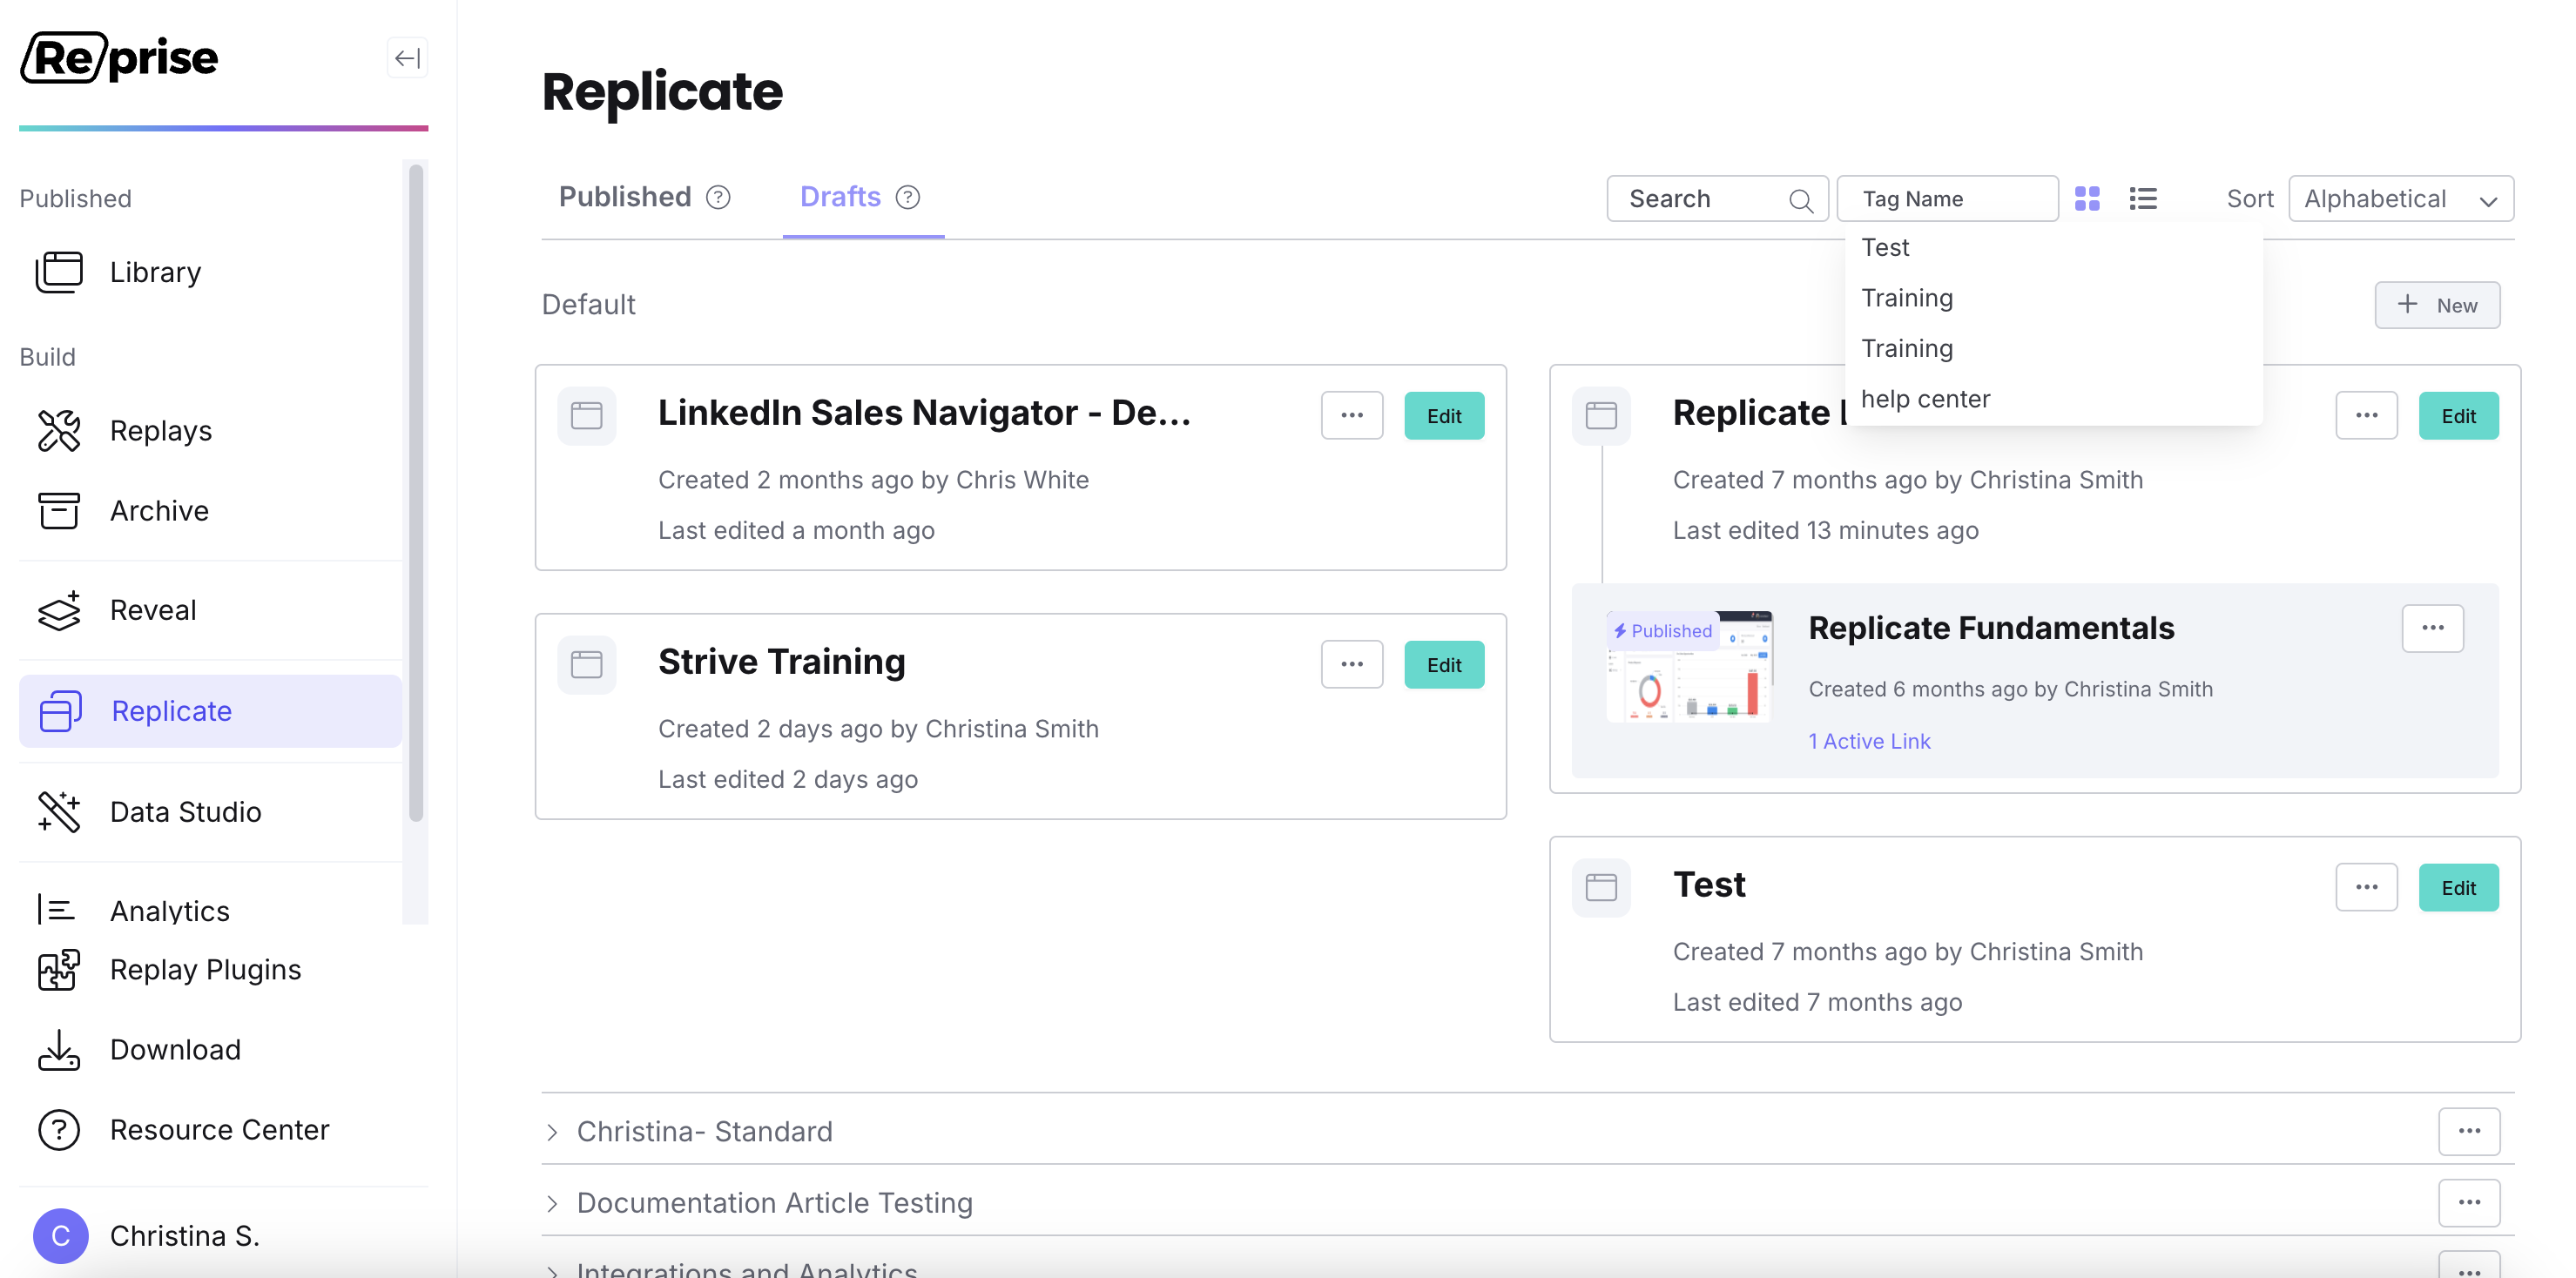
Task: Open the Resource Center help icon
Action: coord(59,1130)
